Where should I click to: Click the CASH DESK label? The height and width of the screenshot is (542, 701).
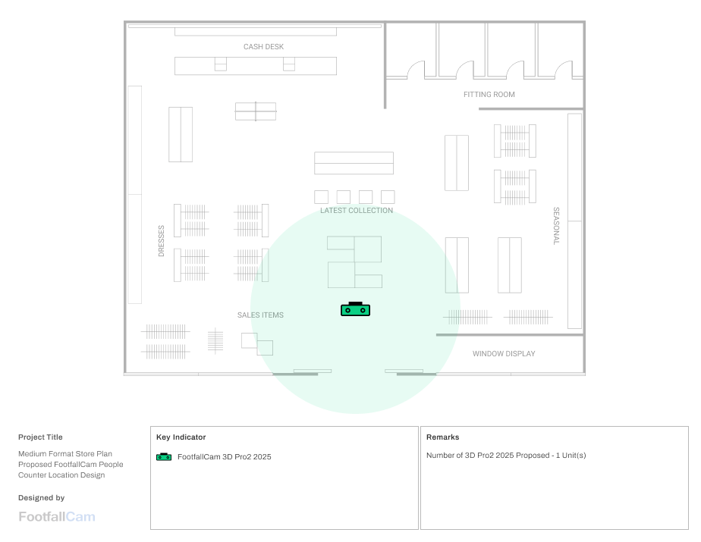click(x=263, y=47)
